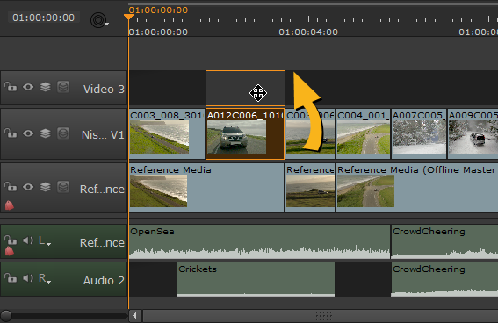Click the disk cache icon on Video 3 track
This screenshot has width=498, height=323.
[x=63, y=87]
